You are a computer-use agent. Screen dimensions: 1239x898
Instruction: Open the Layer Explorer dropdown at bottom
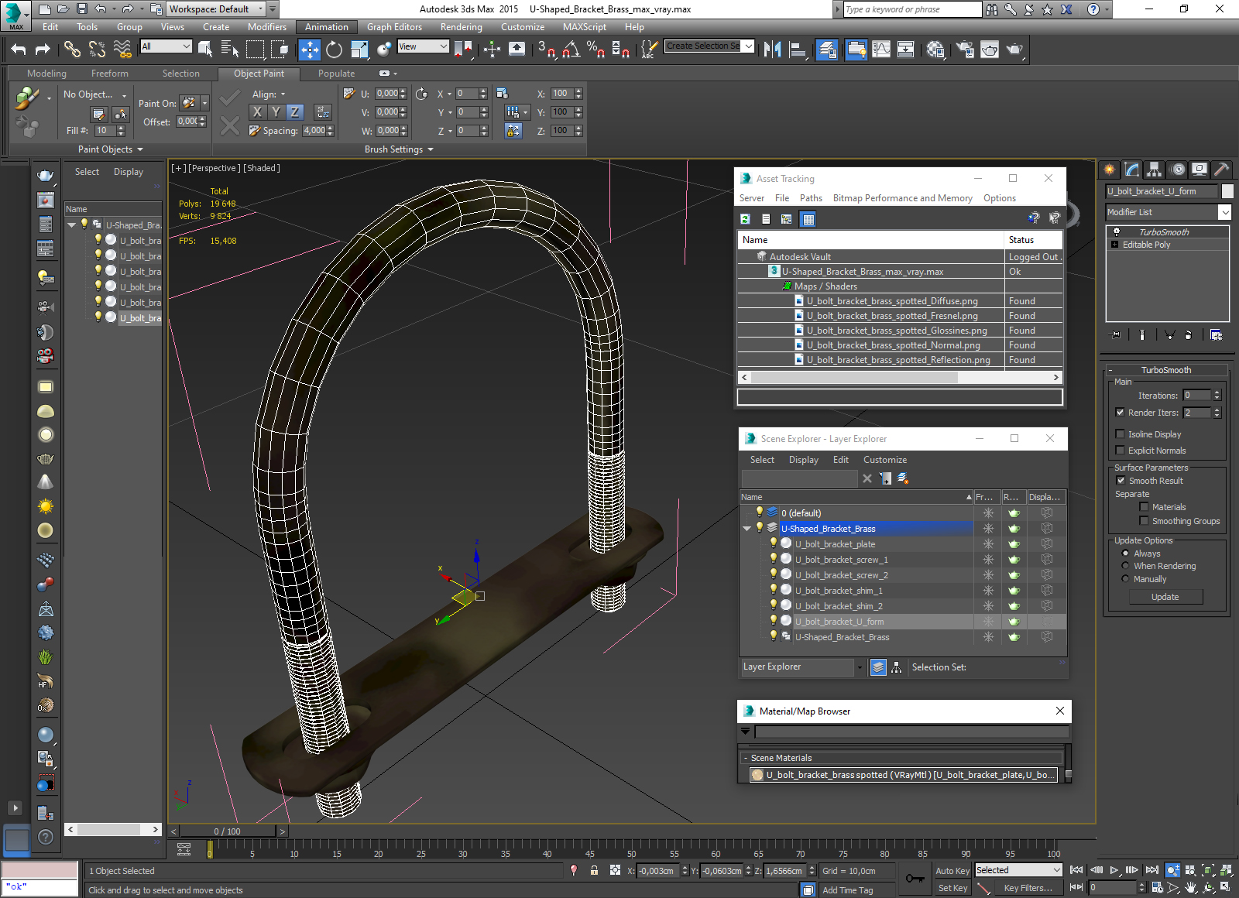(x=802, y=667)
